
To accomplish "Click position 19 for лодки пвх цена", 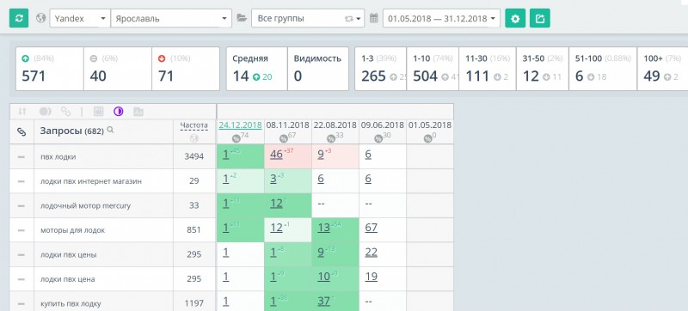I will (372, 277).
